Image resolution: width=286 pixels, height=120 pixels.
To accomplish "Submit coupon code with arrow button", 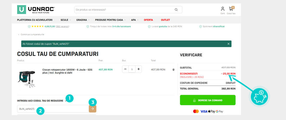I will [x=92, y=109].
